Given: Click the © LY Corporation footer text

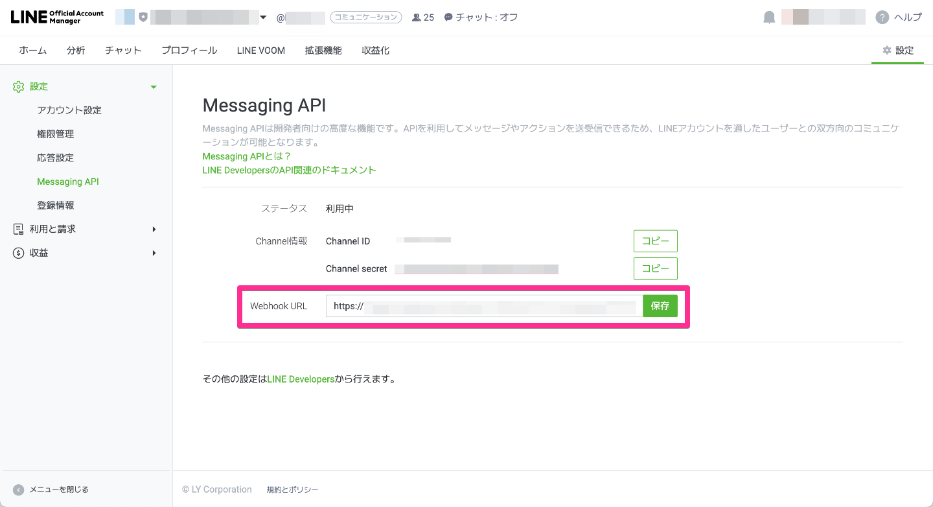Looking at the screenshot, I should tap(217, 489).
